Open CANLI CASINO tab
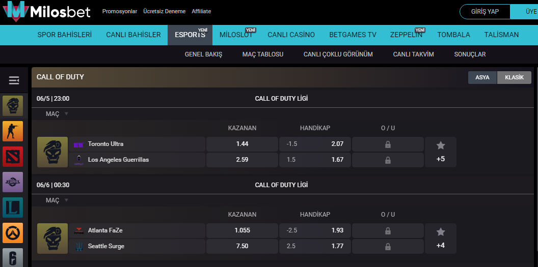The width and height of the screenshot is (538, 267). [x=291, y=35]
